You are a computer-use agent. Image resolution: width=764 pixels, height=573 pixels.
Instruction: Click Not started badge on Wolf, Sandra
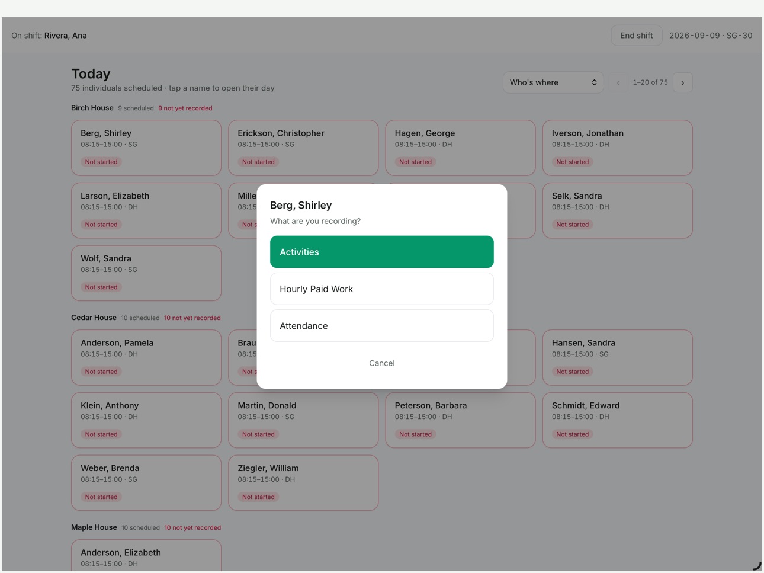click(101, 287)
